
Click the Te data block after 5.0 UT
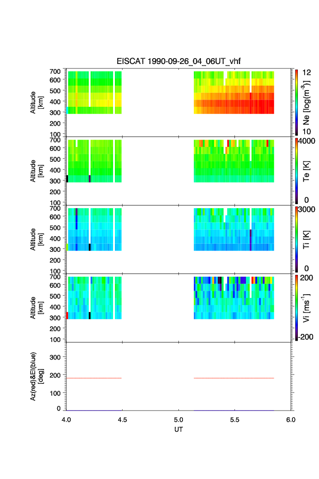tap(234, 161)
